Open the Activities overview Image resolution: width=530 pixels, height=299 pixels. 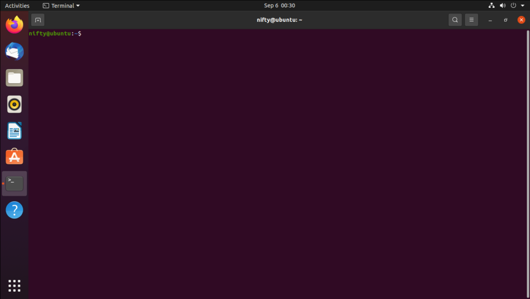(x=17, y=6)
